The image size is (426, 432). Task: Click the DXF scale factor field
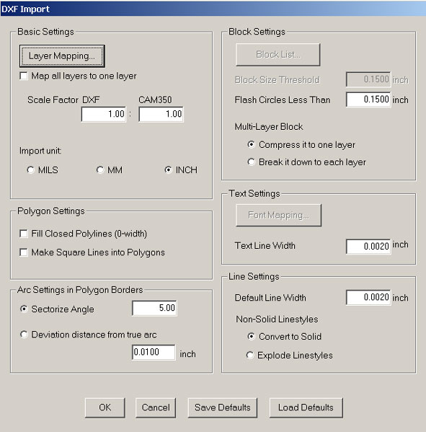(104, 114)
